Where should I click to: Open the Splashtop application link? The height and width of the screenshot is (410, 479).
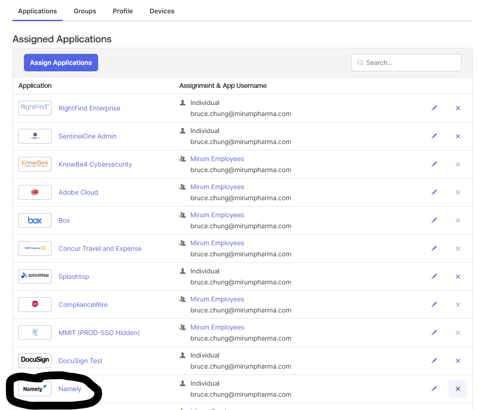coord(74,277)
